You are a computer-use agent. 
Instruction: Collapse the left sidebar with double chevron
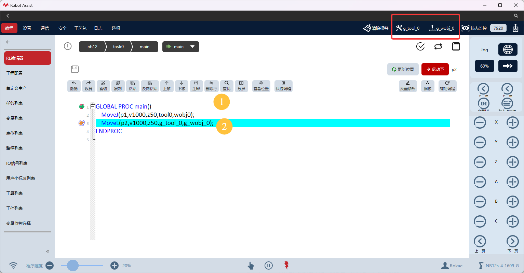coord(48,251)
